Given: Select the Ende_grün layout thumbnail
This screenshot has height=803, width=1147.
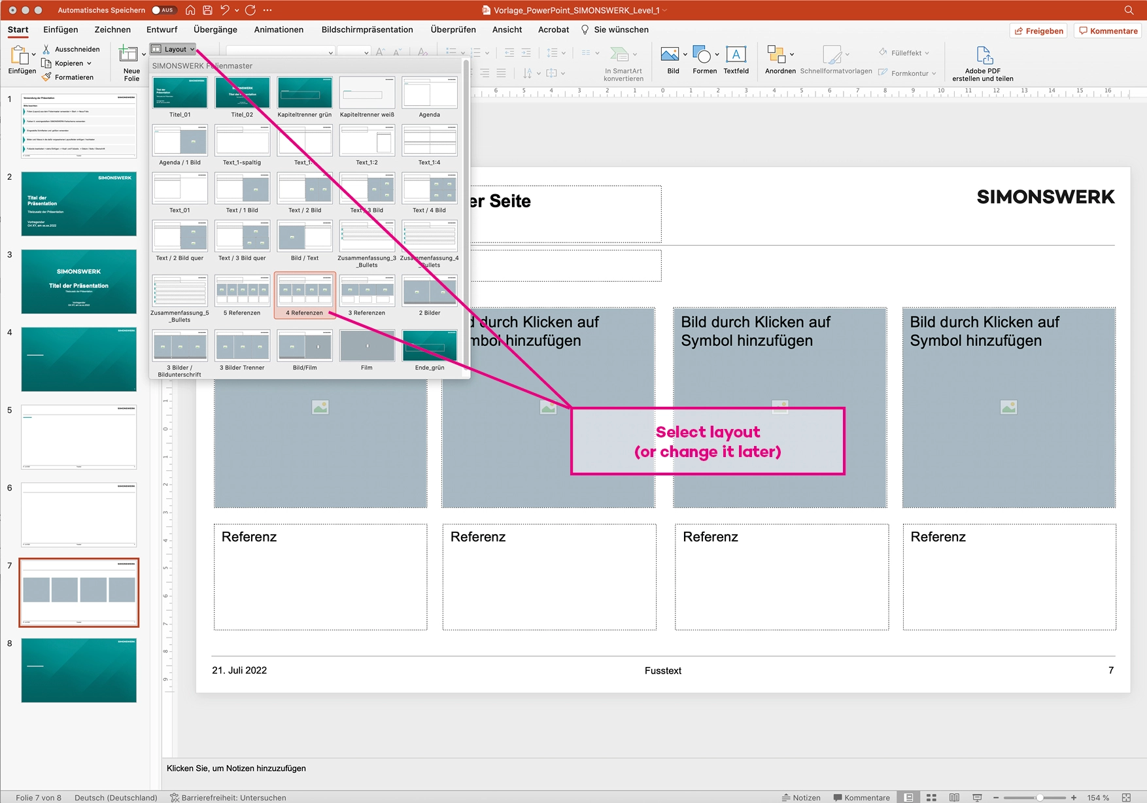Looking at the screenshot, I should [429, 347].
